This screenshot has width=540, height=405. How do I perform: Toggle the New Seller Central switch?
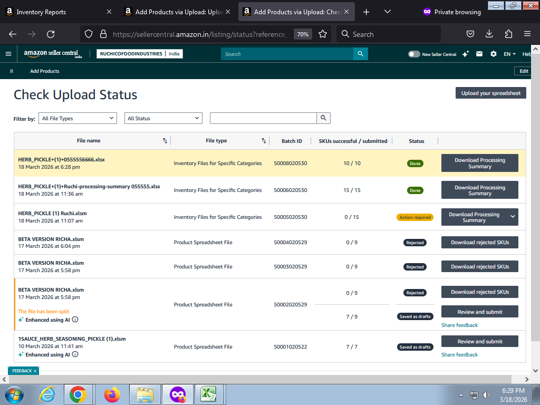pos(414,54)
